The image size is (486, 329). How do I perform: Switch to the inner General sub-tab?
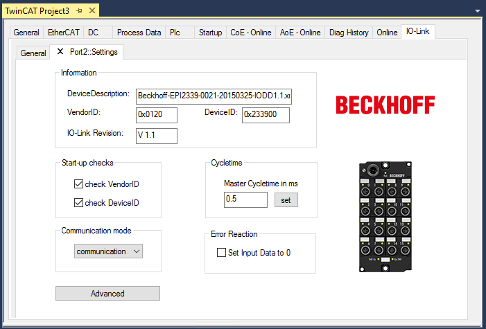[33, 53]
